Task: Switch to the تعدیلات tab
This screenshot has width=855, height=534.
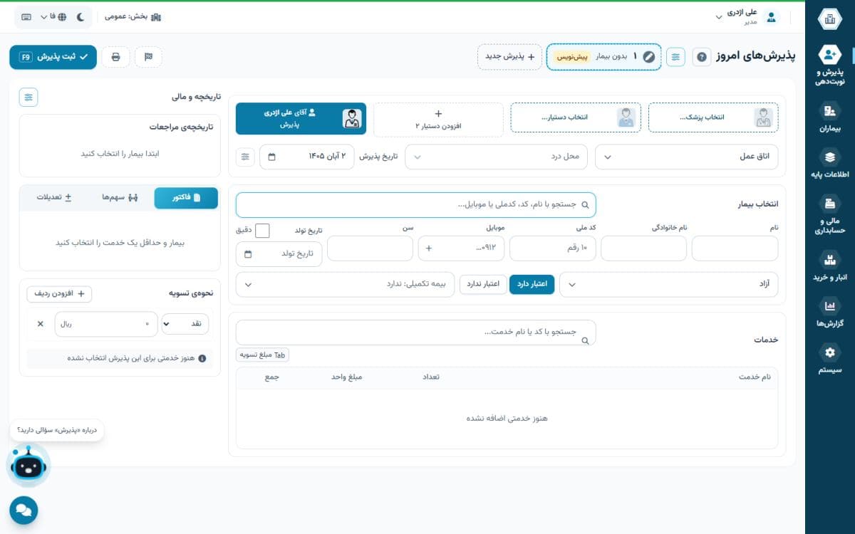Action: 54,197
